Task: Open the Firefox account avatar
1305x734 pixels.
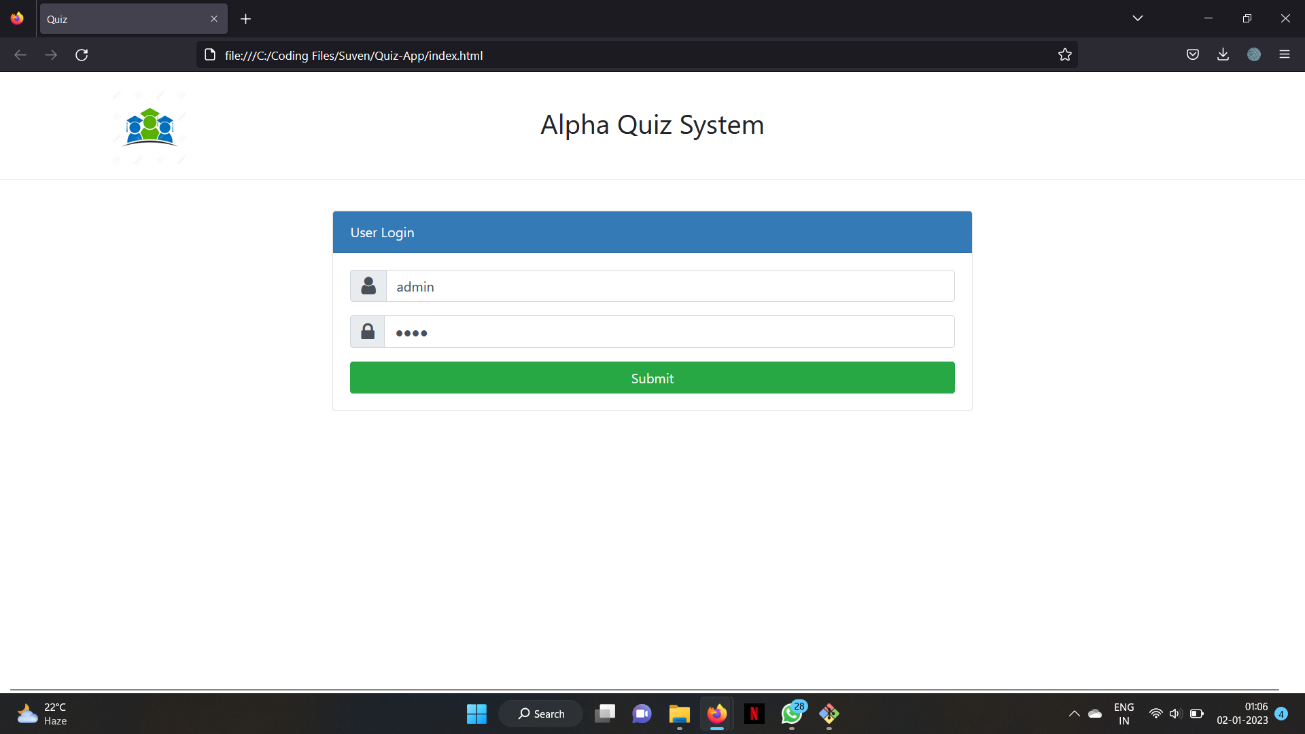Action: click(1254, 54)
